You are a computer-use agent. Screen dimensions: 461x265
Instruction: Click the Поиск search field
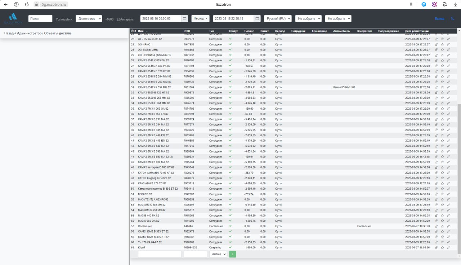(x=40, y=18)
